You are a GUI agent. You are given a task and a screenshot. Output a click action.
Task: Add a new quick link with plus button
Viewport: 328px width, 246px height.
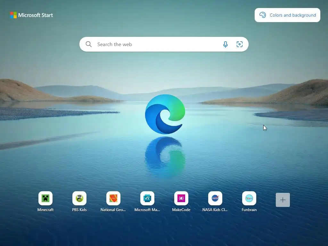283,200
